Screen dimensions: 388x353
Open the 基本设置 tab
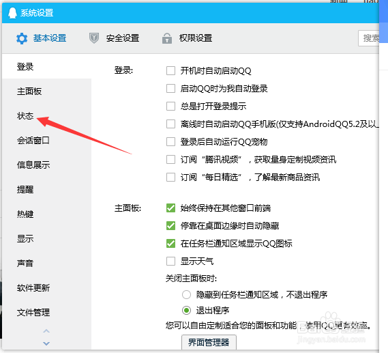[50, 38]
